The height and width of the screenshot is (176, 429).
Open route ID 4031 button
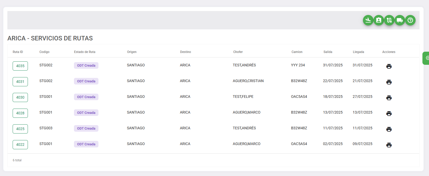click(20, 82)
